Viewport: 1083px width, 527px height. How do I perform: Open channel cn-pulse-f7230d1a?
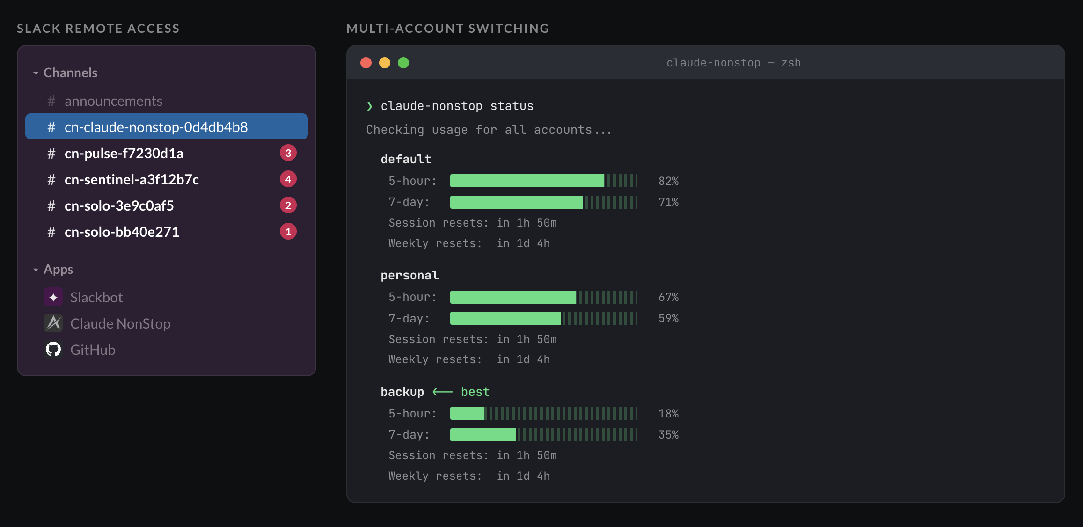point(167,153)
